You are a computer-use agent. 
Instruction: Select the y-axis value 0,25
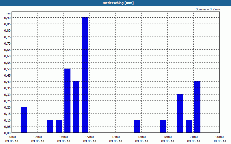pos(8,101)
